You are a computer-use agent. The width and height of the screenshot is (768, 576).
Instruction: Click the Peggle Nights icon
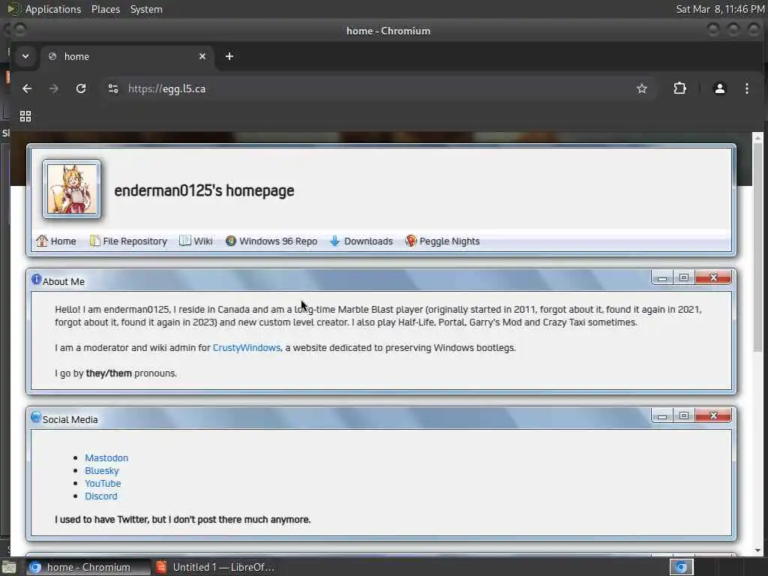411,241
